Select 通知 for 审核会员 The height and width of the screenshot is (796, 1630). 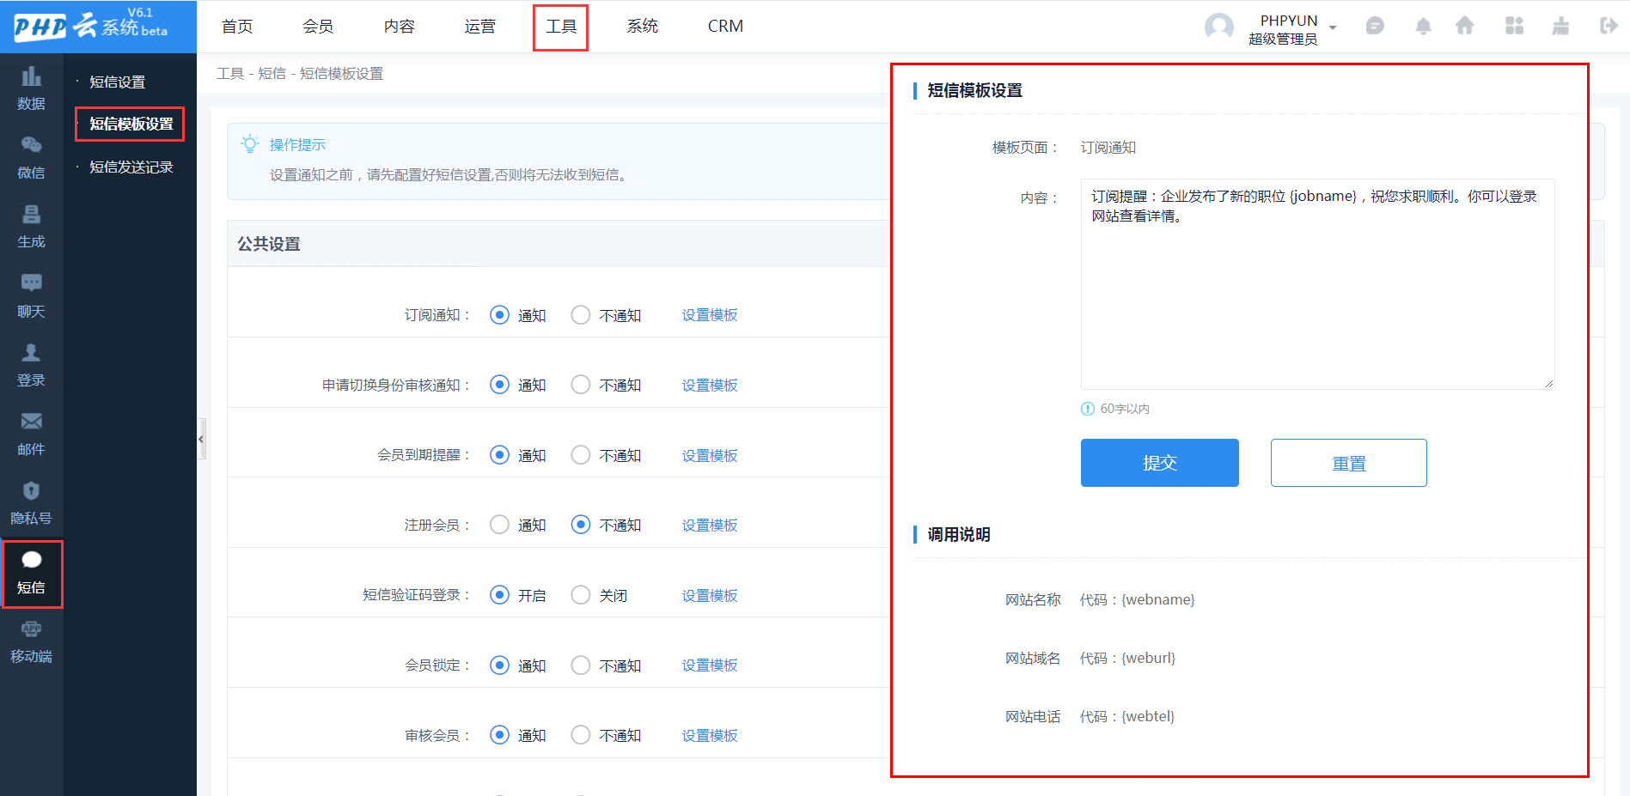pyautogui.click(x=499, y=735)
